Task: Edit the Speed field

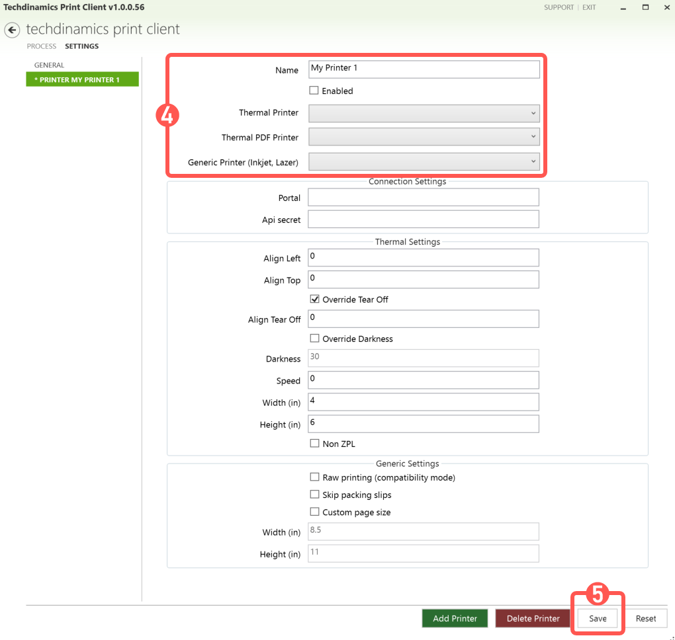Action: pos(423,380)
